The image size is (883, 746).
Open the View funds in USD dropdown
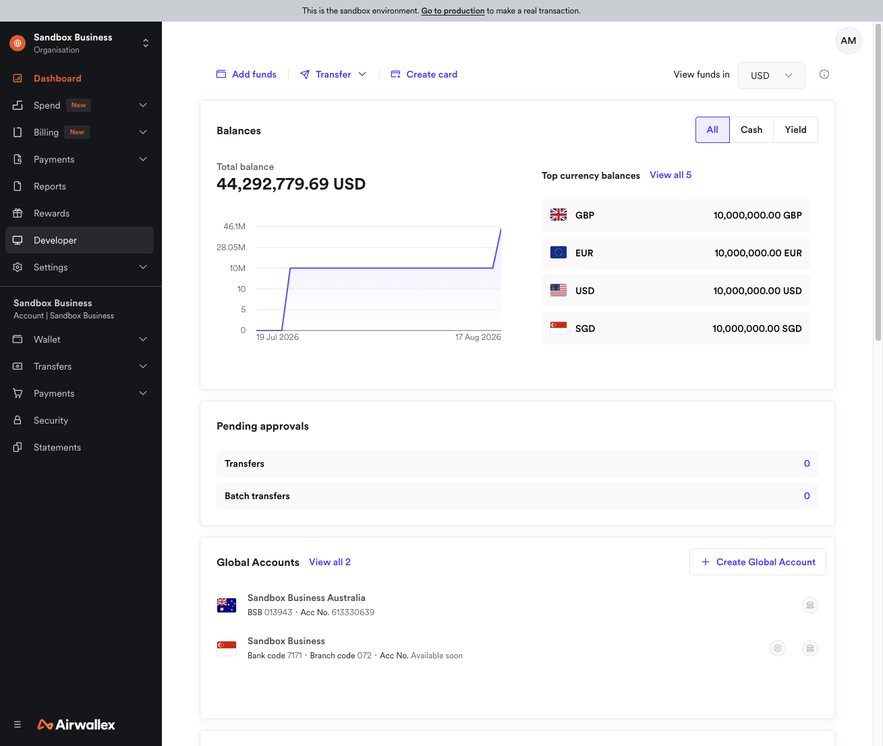[772, 76]
